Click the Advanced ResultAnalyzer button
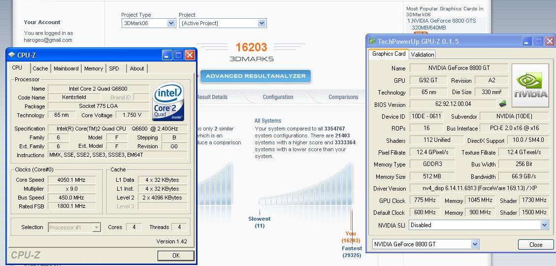 255,76
